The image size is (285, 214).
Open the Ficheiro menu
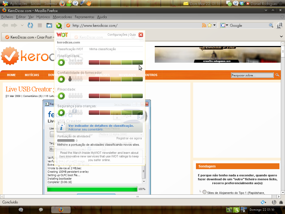(x=7, y=17)
